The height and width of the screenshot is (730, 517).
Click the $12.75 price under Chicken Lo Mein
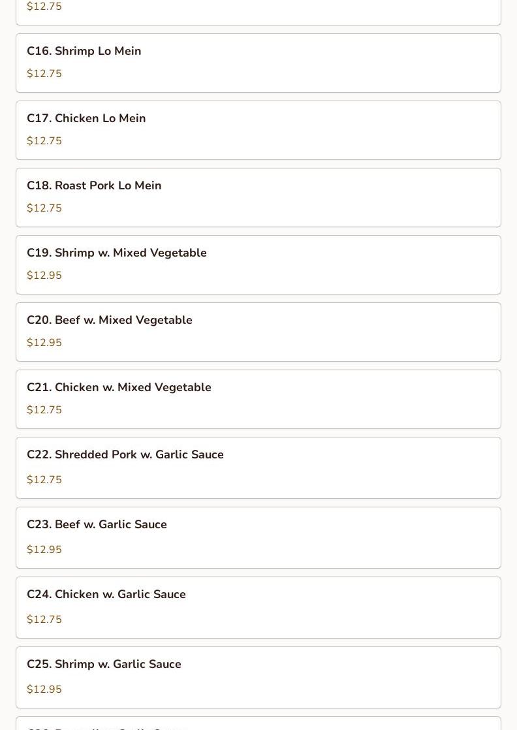coord(44,140)
